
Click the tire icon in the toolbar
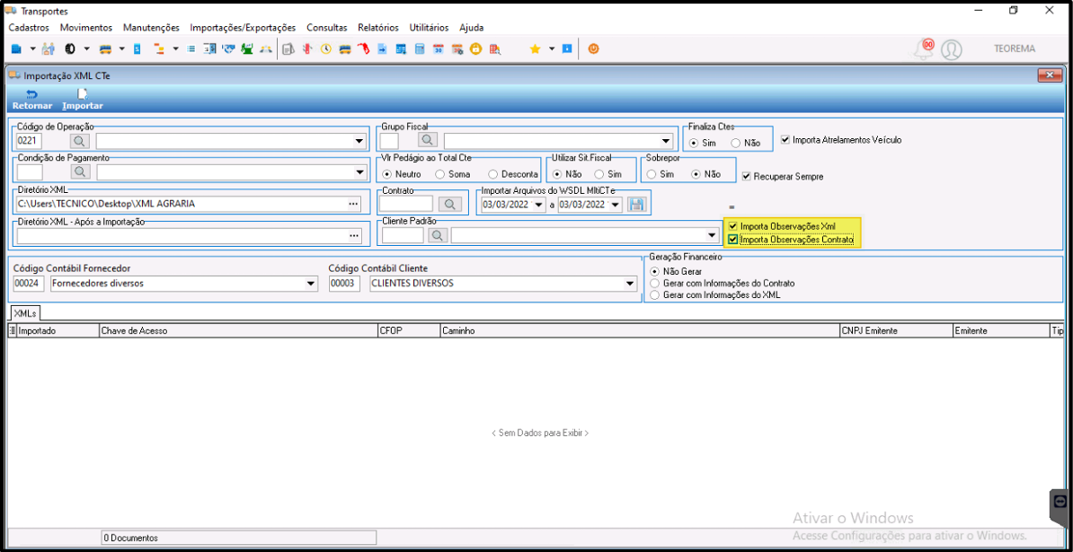point(70,49)
